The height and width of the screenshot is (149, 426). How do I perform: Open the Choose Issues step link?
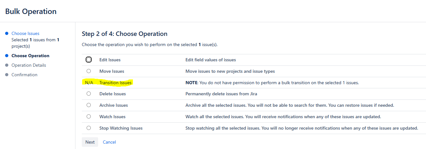[x=26, y=33]
